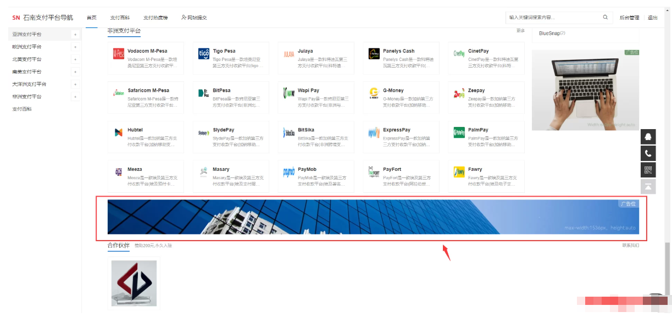Click the Fawry logo icon
The height and width of the screenshot is (317, 672).
click(x=459, y=172)
